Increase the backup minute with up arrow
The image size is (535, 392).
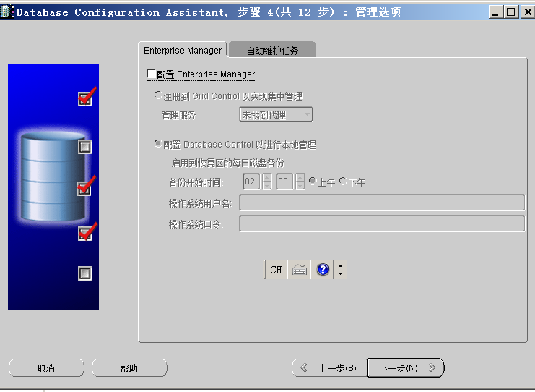(300, 177)
